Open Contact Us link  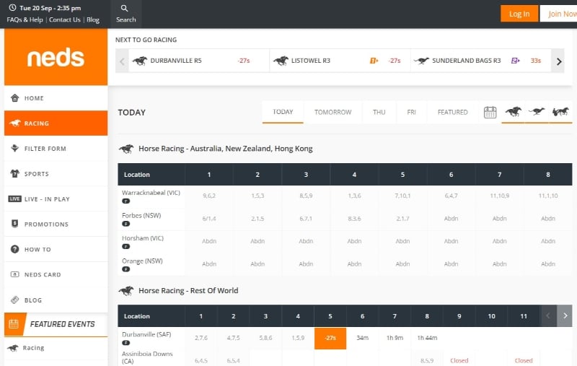tap(65, 19)
